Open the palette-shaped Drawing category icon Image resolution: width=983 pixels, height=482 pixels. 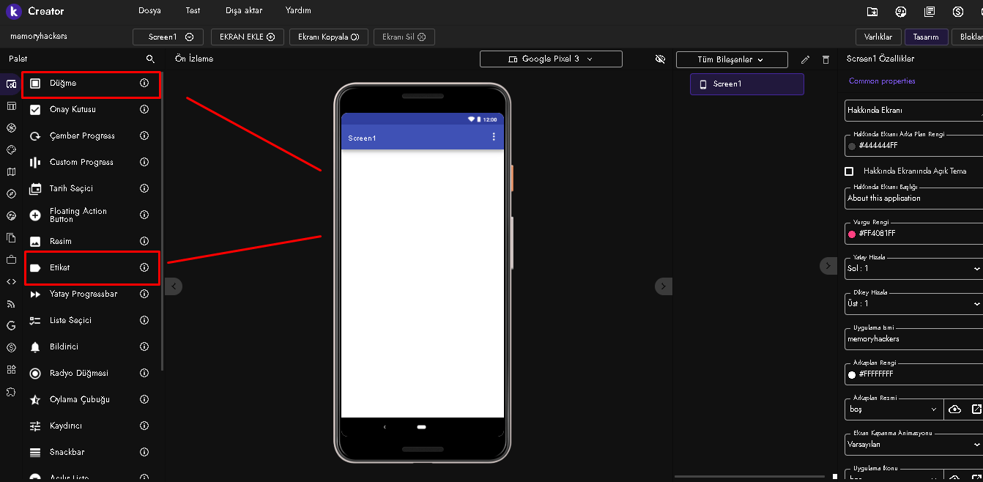click(x=11, y=149)
